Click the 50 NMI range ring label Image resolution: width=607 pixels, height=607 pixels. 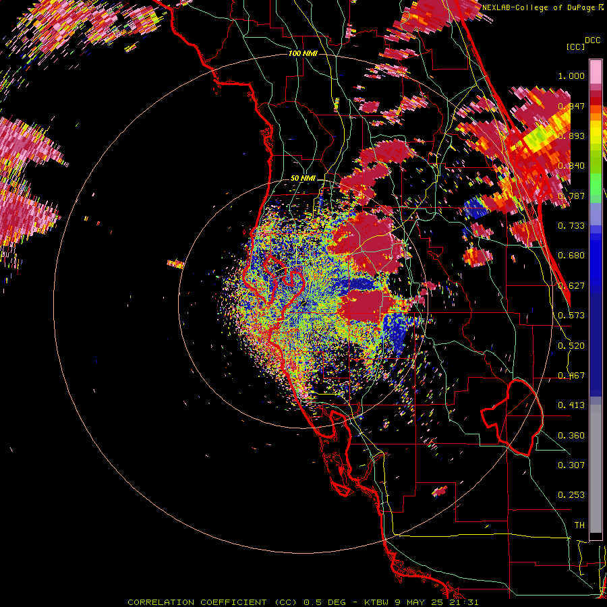tap(303, 179)
